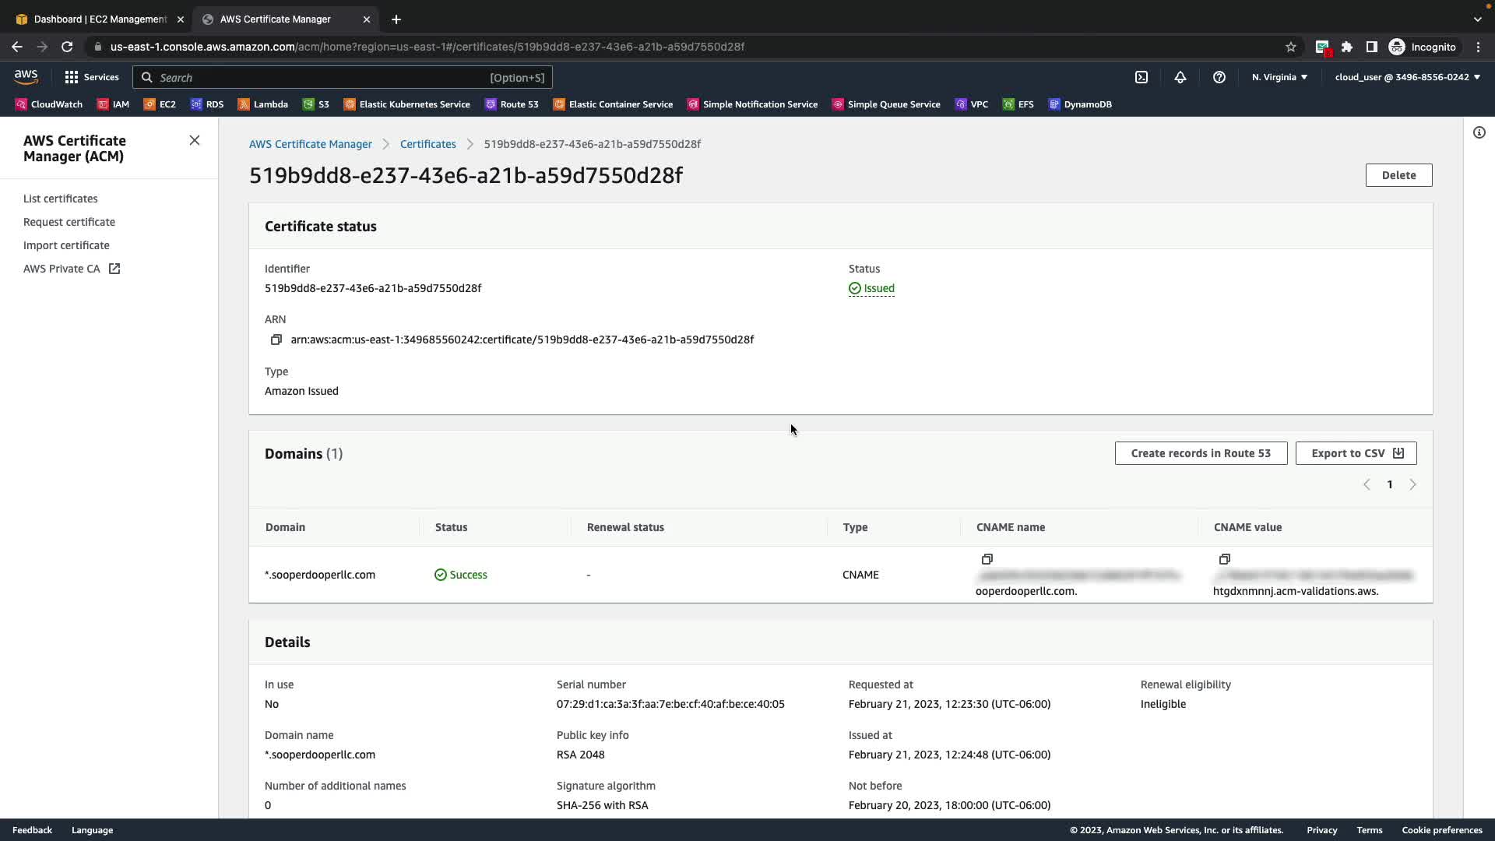
Task: Open AWS CloudShell icon
Action: (x=1141, y=77)
